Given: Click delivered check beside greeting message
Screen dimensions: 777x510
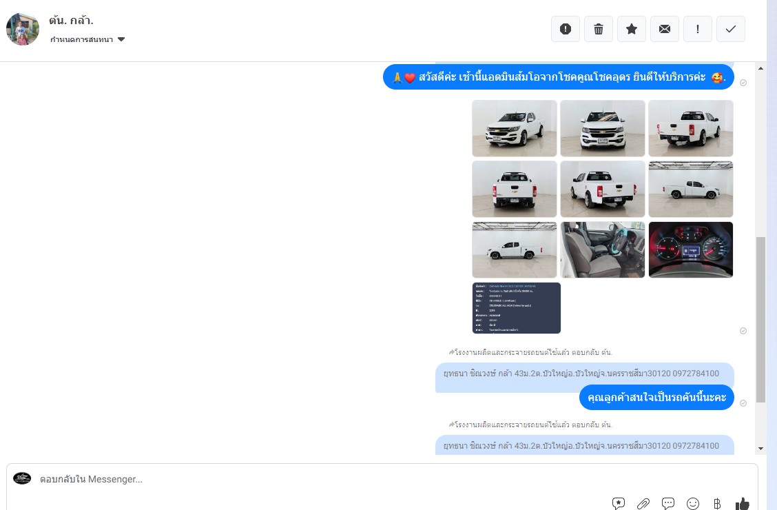Looking at the screenshot, I should point(743,83).
